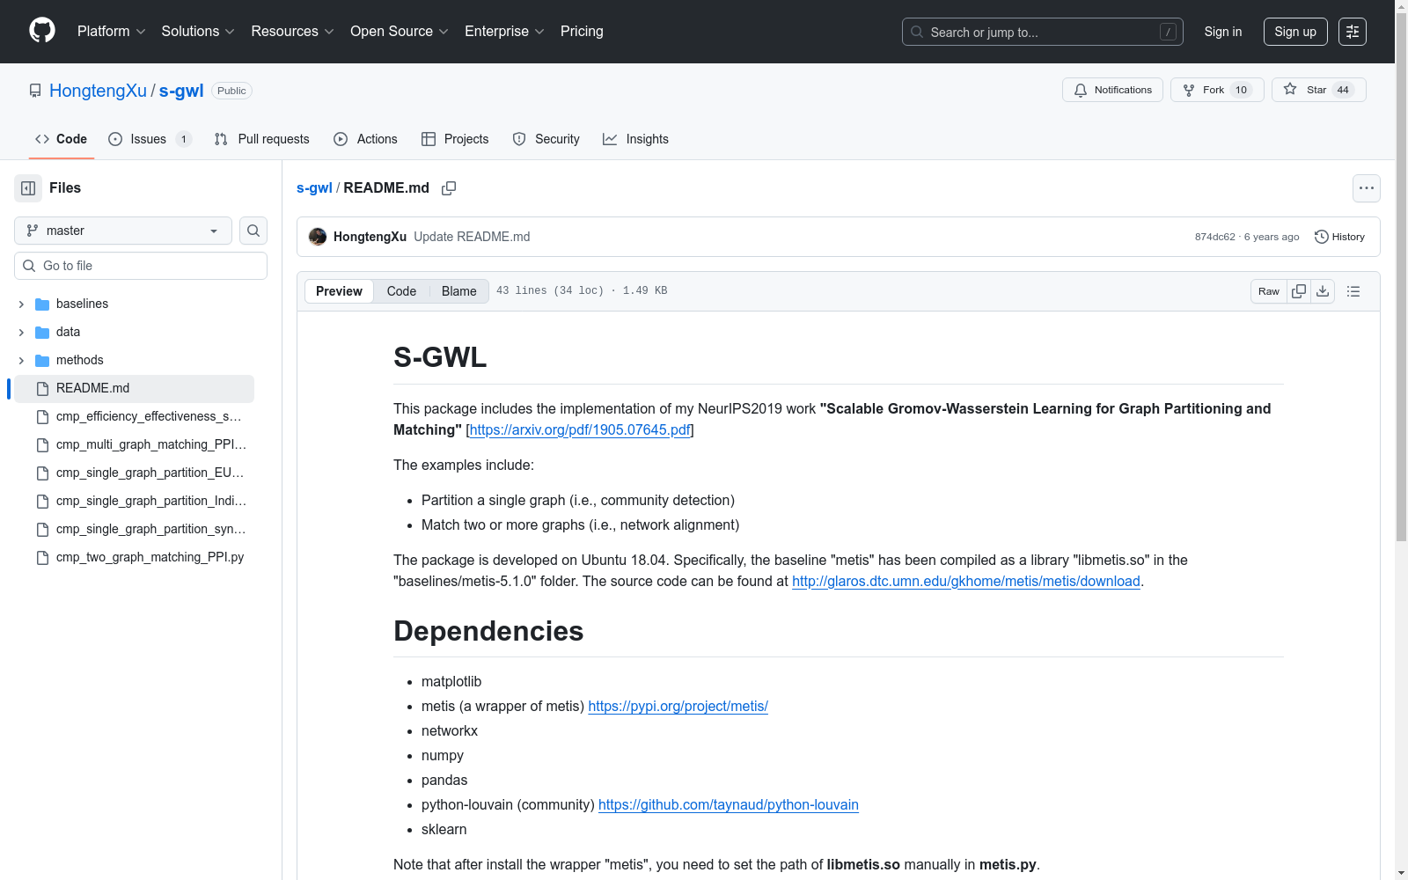Click s-gwl breadcrumb link above README
The height and width of the screenshot is (880, 1408).
point(314,188)
